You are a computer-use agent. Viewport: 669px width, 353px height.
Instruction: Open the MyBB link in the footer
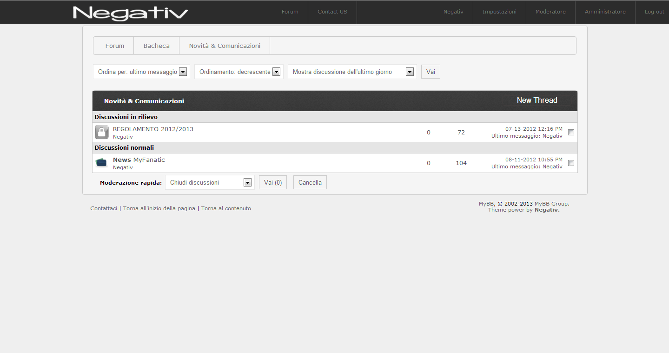tap(486, 204)
